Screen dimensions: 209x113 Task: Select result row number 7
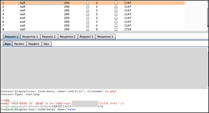93,25
